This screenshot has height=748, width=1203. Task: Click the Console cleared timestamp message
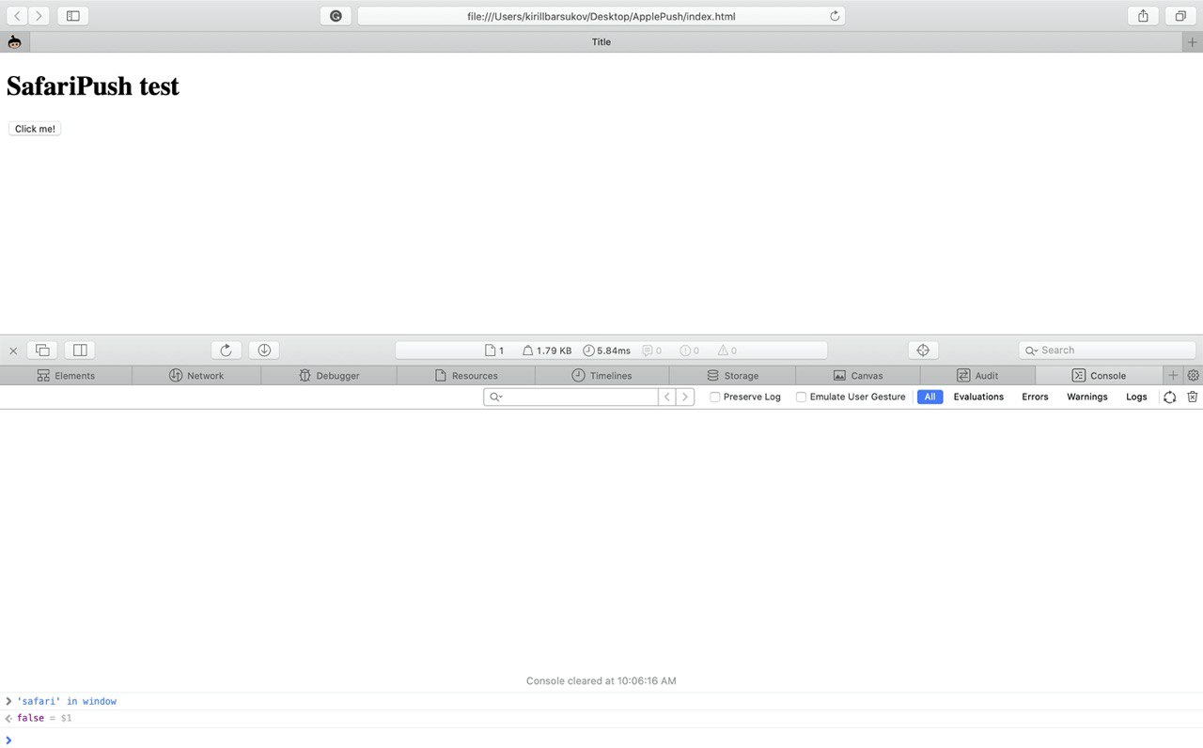pos(601,680)
